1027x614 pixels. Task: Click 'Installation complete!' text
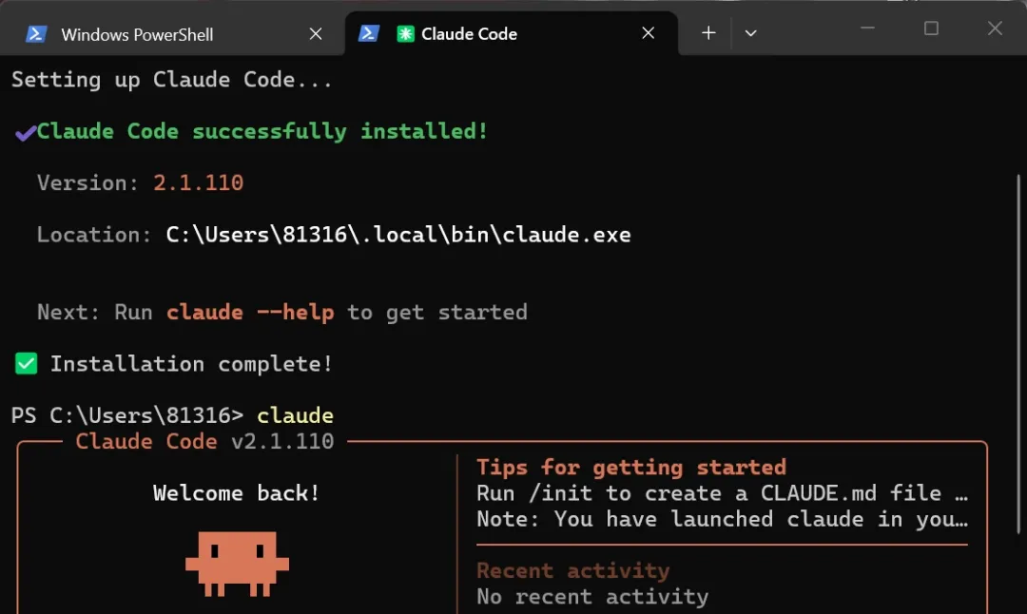(x=191, y=364)
